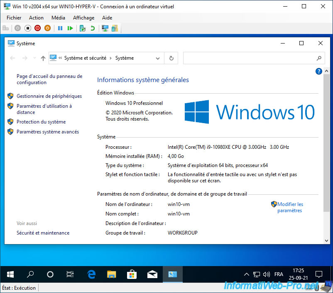Viewport: 333px width, 293px height.
Task: Open Microsoft Edge from the guest taskbar
Action: click(x=91, y=274)
